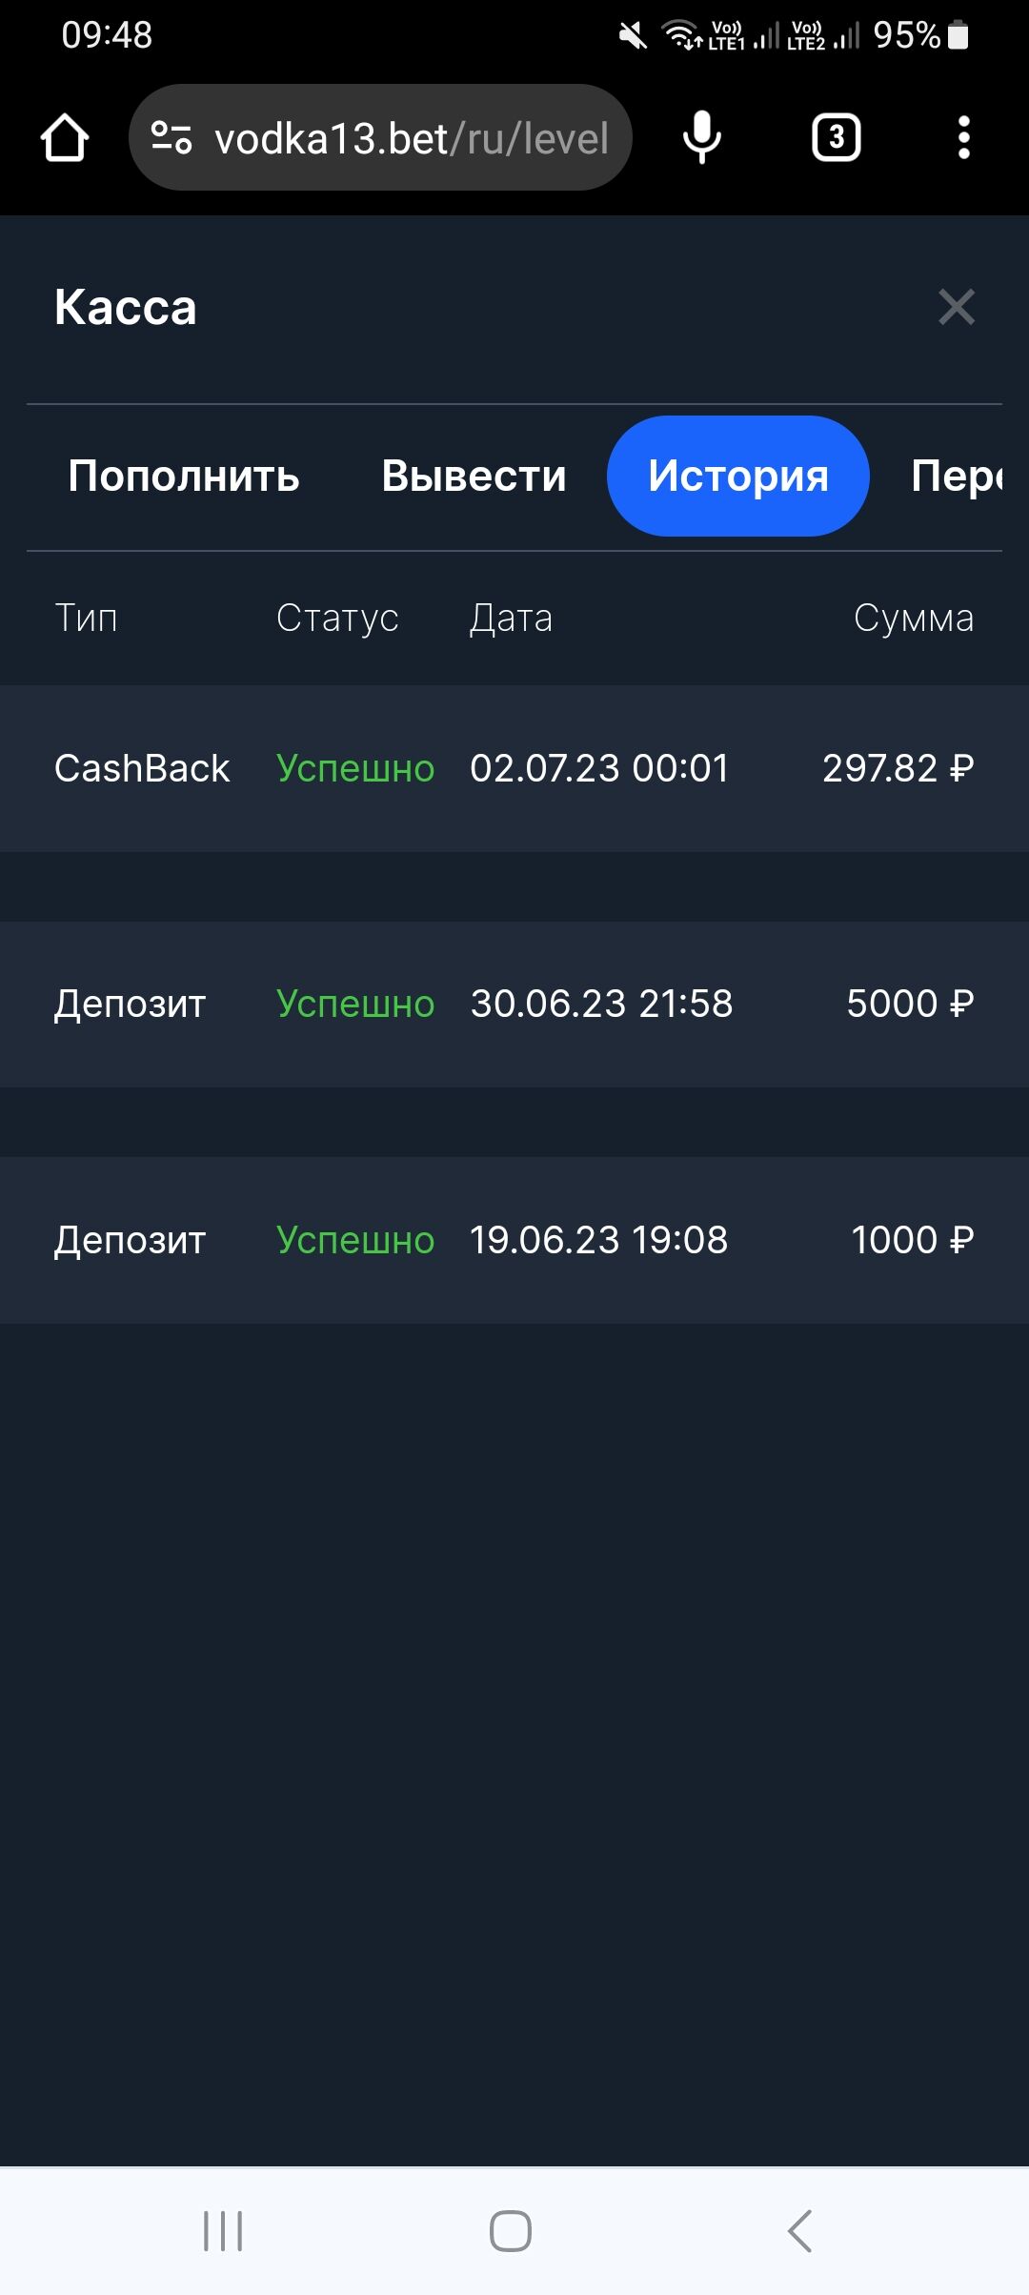Tap the browser home icon
The width and height of the screenshot is (1029, 2295).
coord(65,138)
